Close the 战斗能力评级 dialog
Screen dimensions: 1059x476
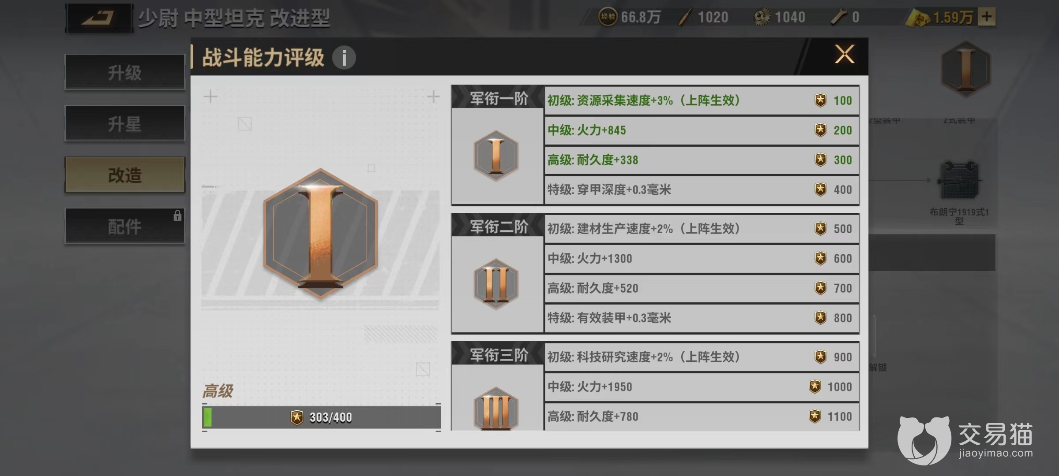(845, 54)
